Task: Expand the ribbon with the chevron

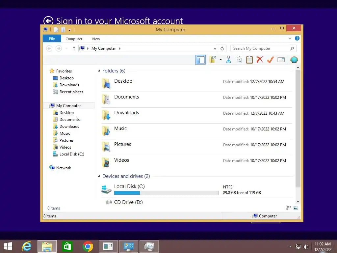Action: [x=290, y=38]
